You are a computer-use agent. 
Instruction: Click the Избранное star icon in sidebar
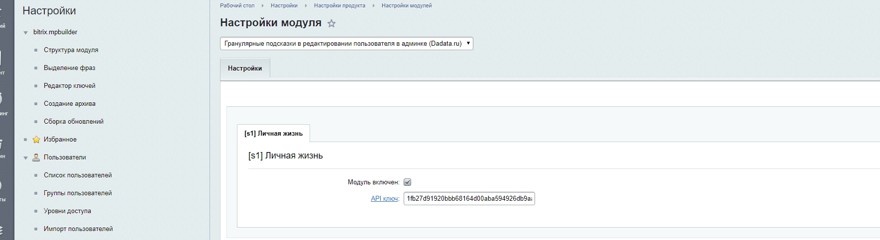[36, 140]
